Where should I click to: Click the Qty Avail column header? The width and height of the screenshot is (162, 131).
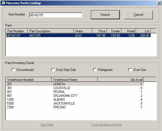coord(121,79)
